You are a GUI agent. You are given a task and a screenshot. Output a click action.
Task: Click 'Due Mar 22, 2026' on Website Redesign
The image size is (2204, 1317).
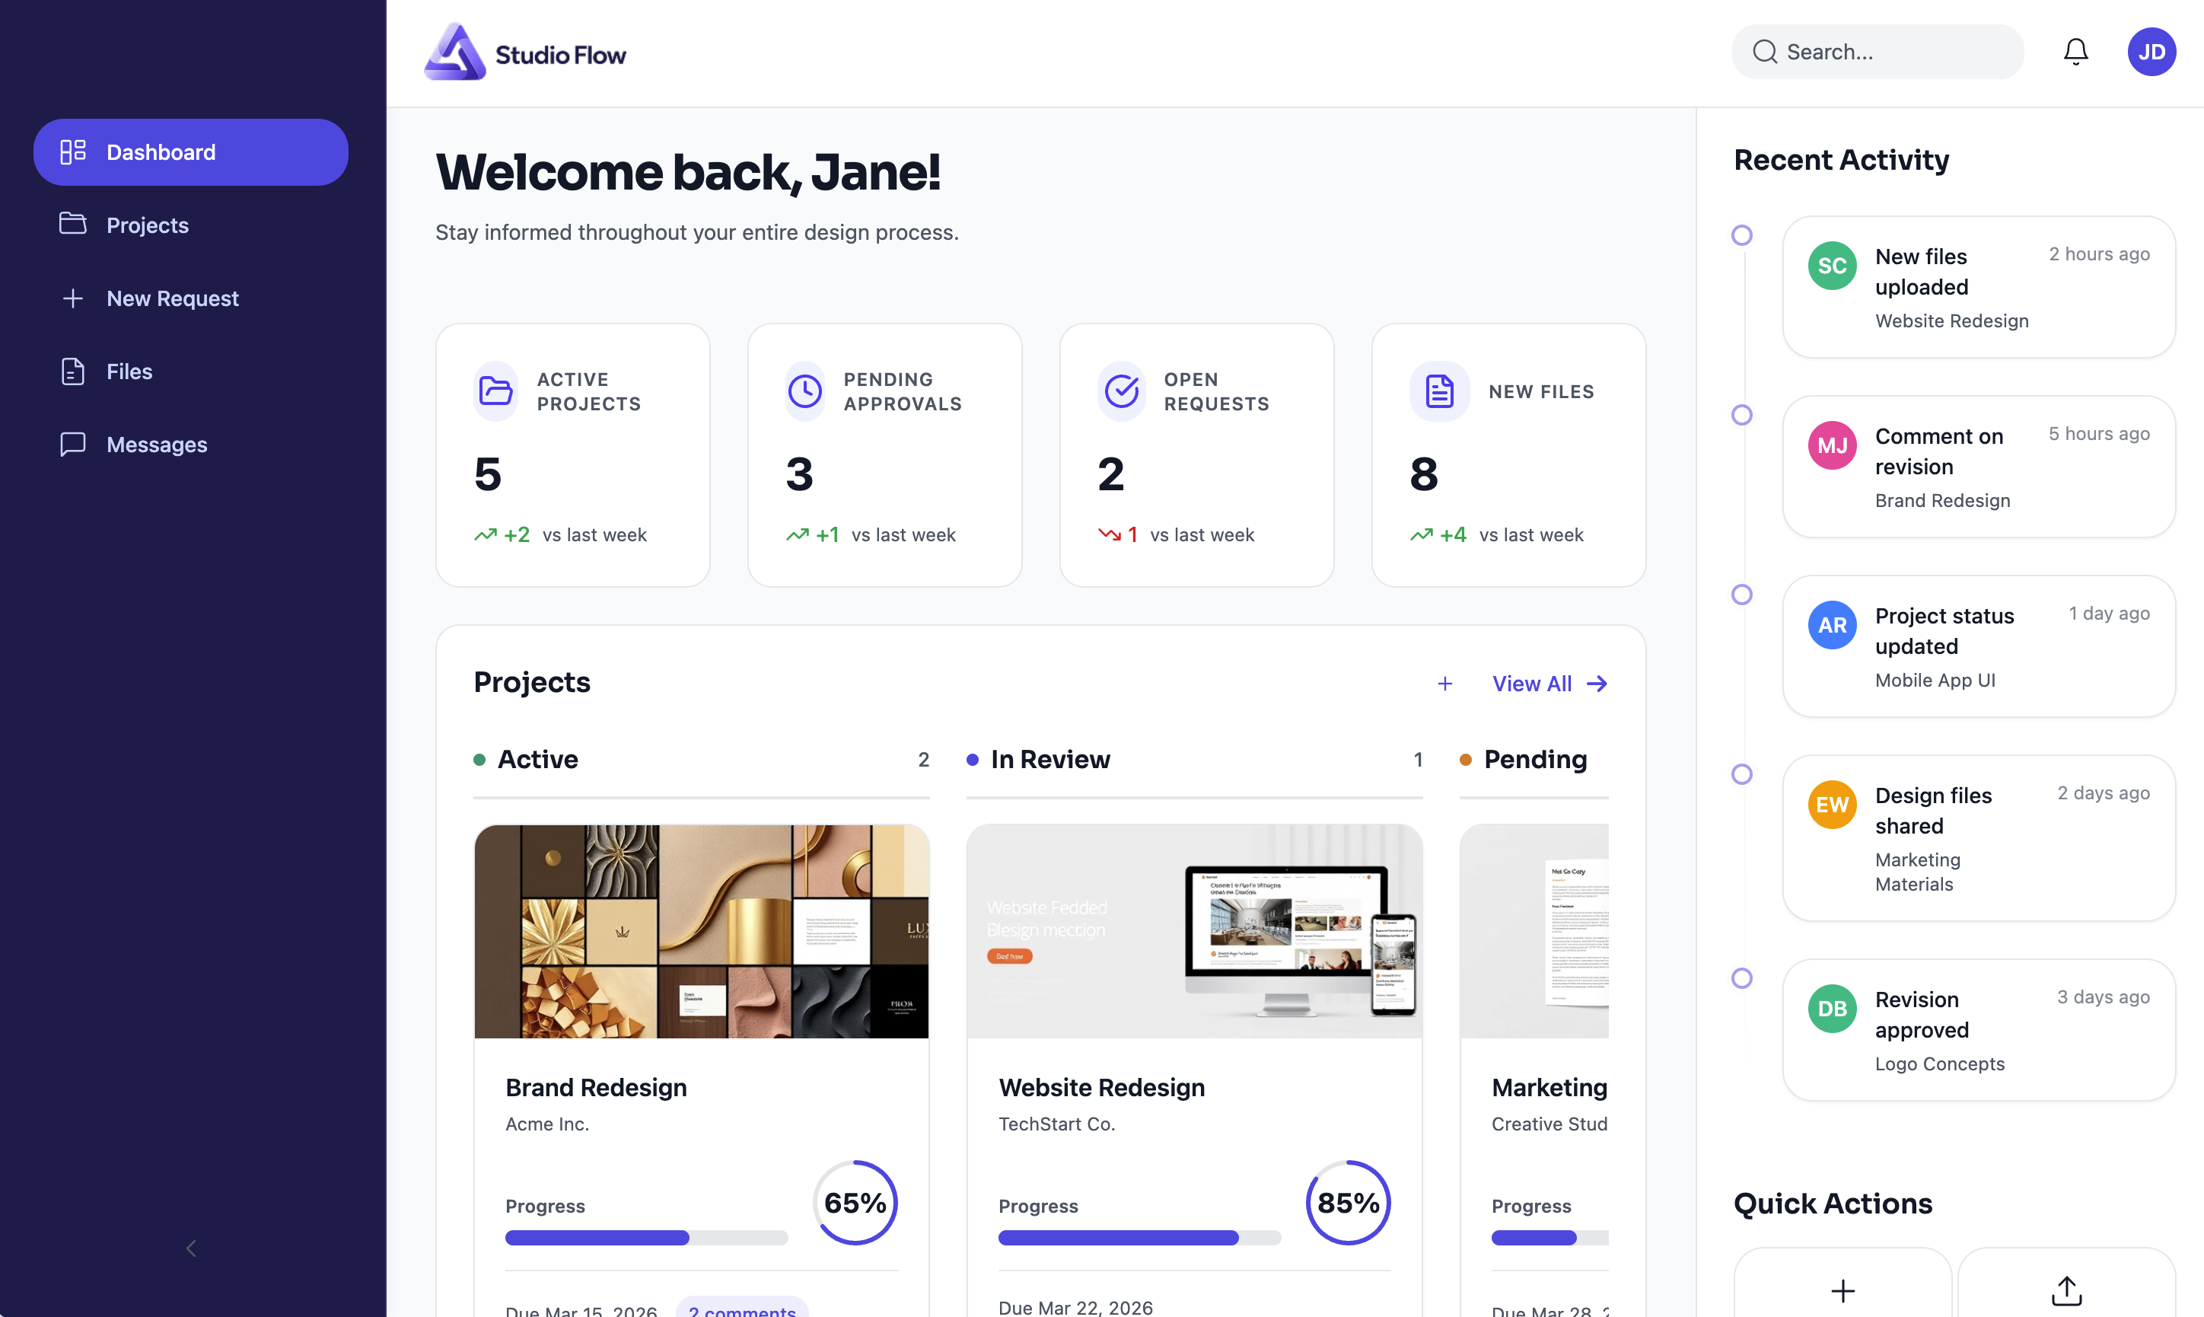[x=1076, y=1307]
